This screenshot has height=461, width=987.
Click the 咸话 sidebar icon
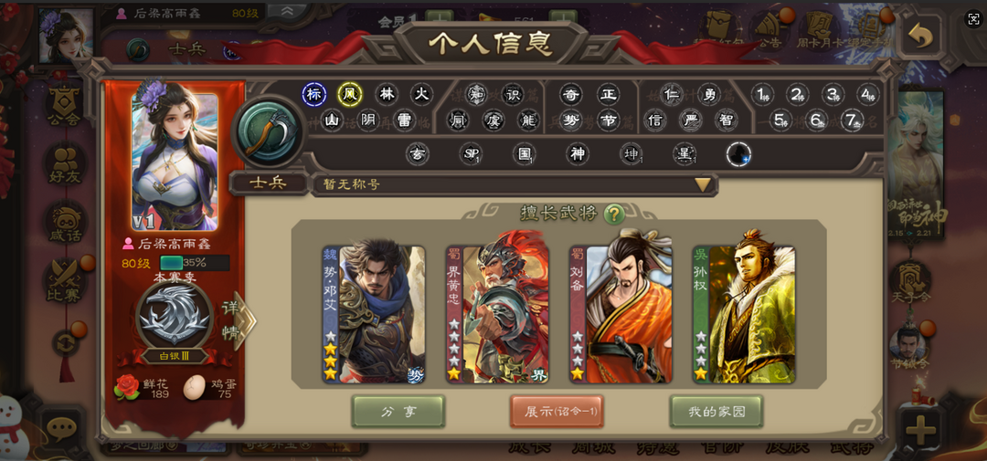[x=66, y=223]
